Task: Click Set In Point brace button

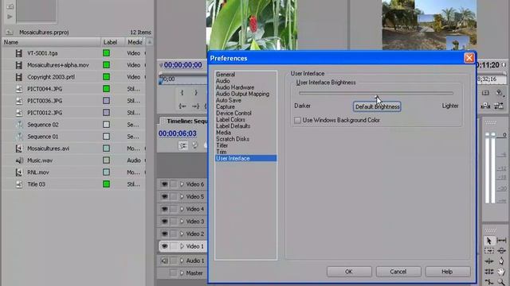Action: (x=182, y=93)
